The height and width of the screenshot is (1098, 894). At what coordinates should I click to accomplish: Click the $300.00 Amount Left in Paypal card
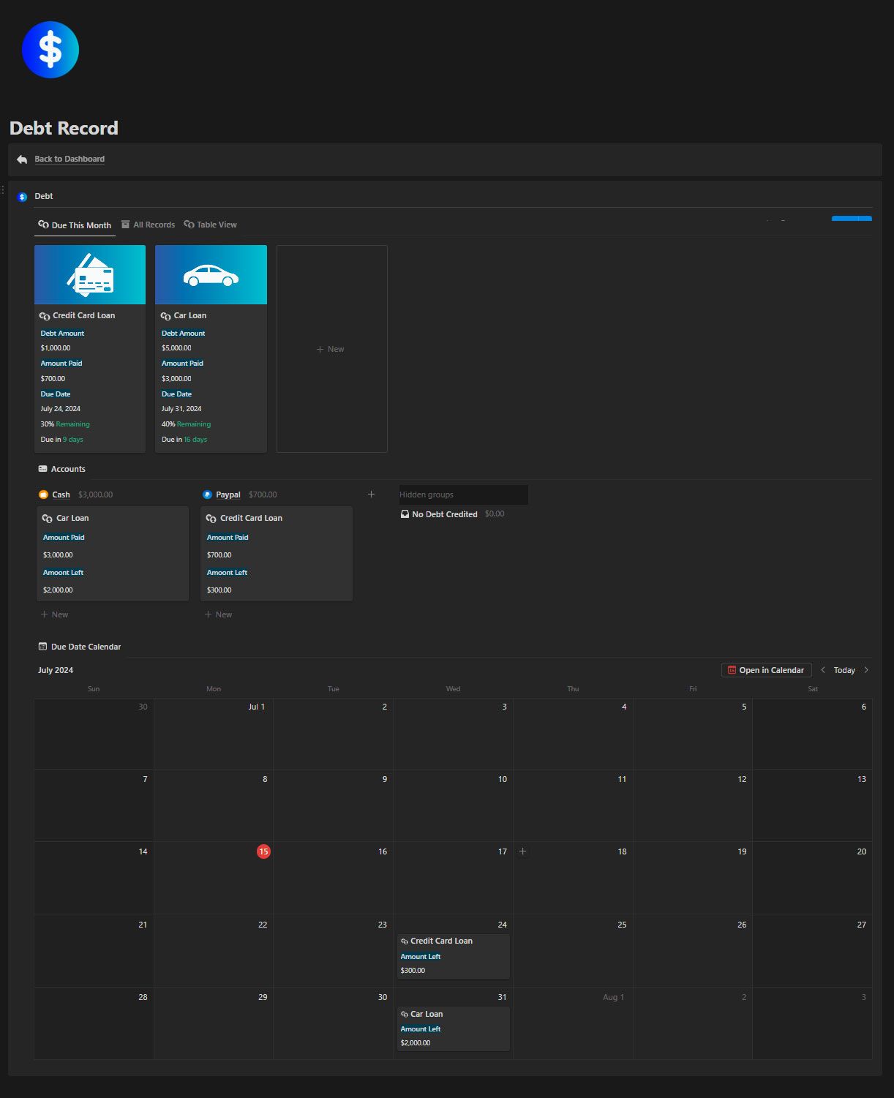219,590
